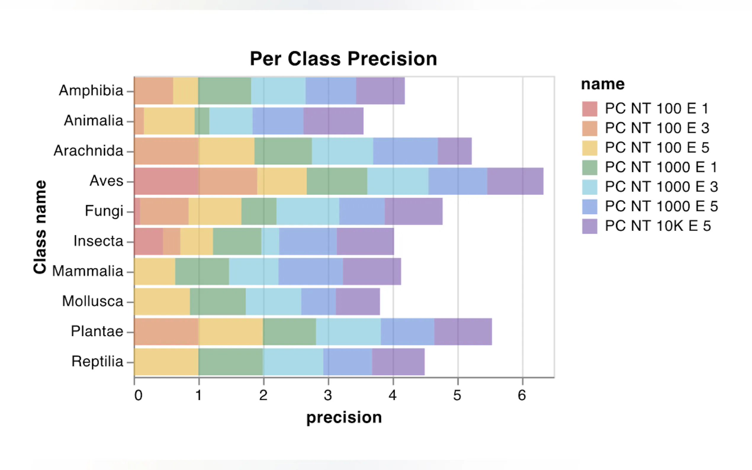Select the purple segment of the Arachnida bar
Viewport: 752px width, 470px height.
pyautogui.click(x=454, y=151)
